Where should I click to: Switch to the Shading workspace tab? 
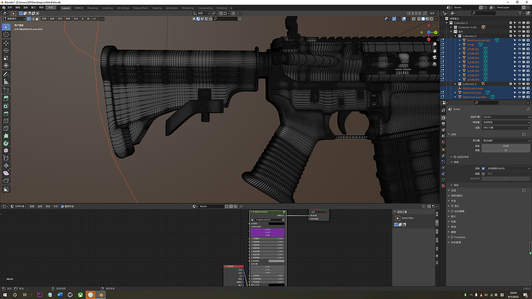coord(157,7)
